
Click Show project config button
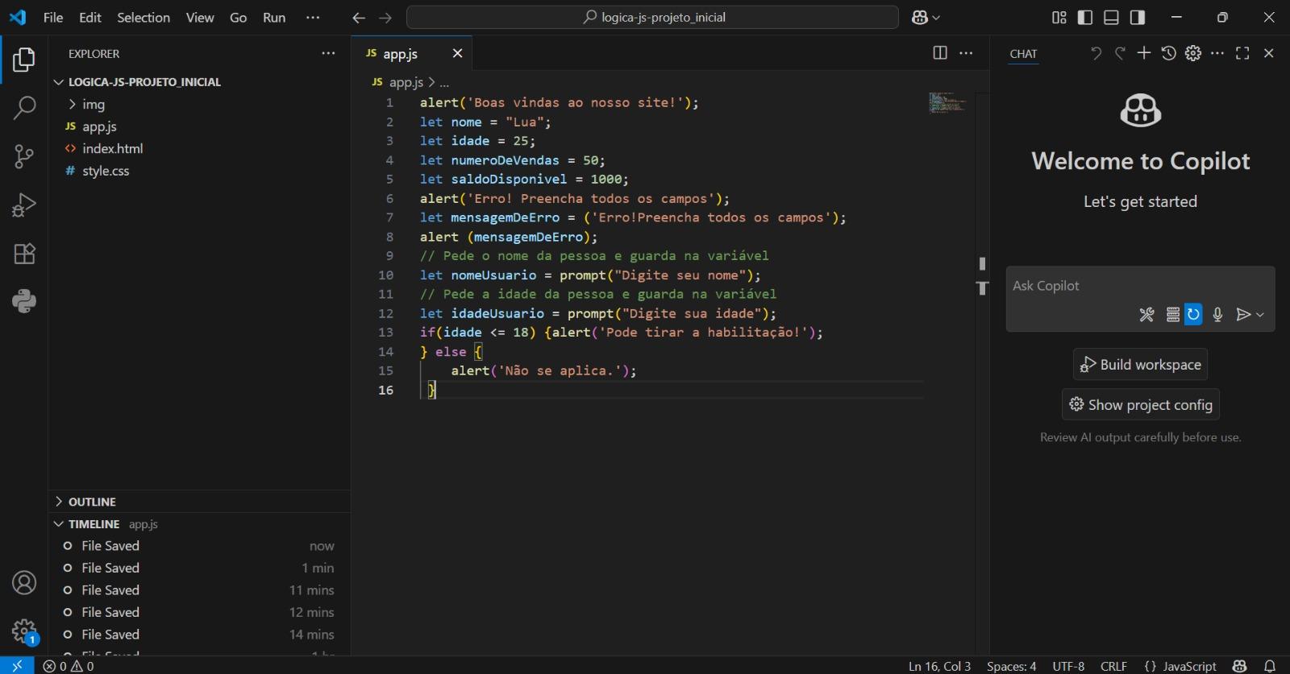click(1140, 405)
